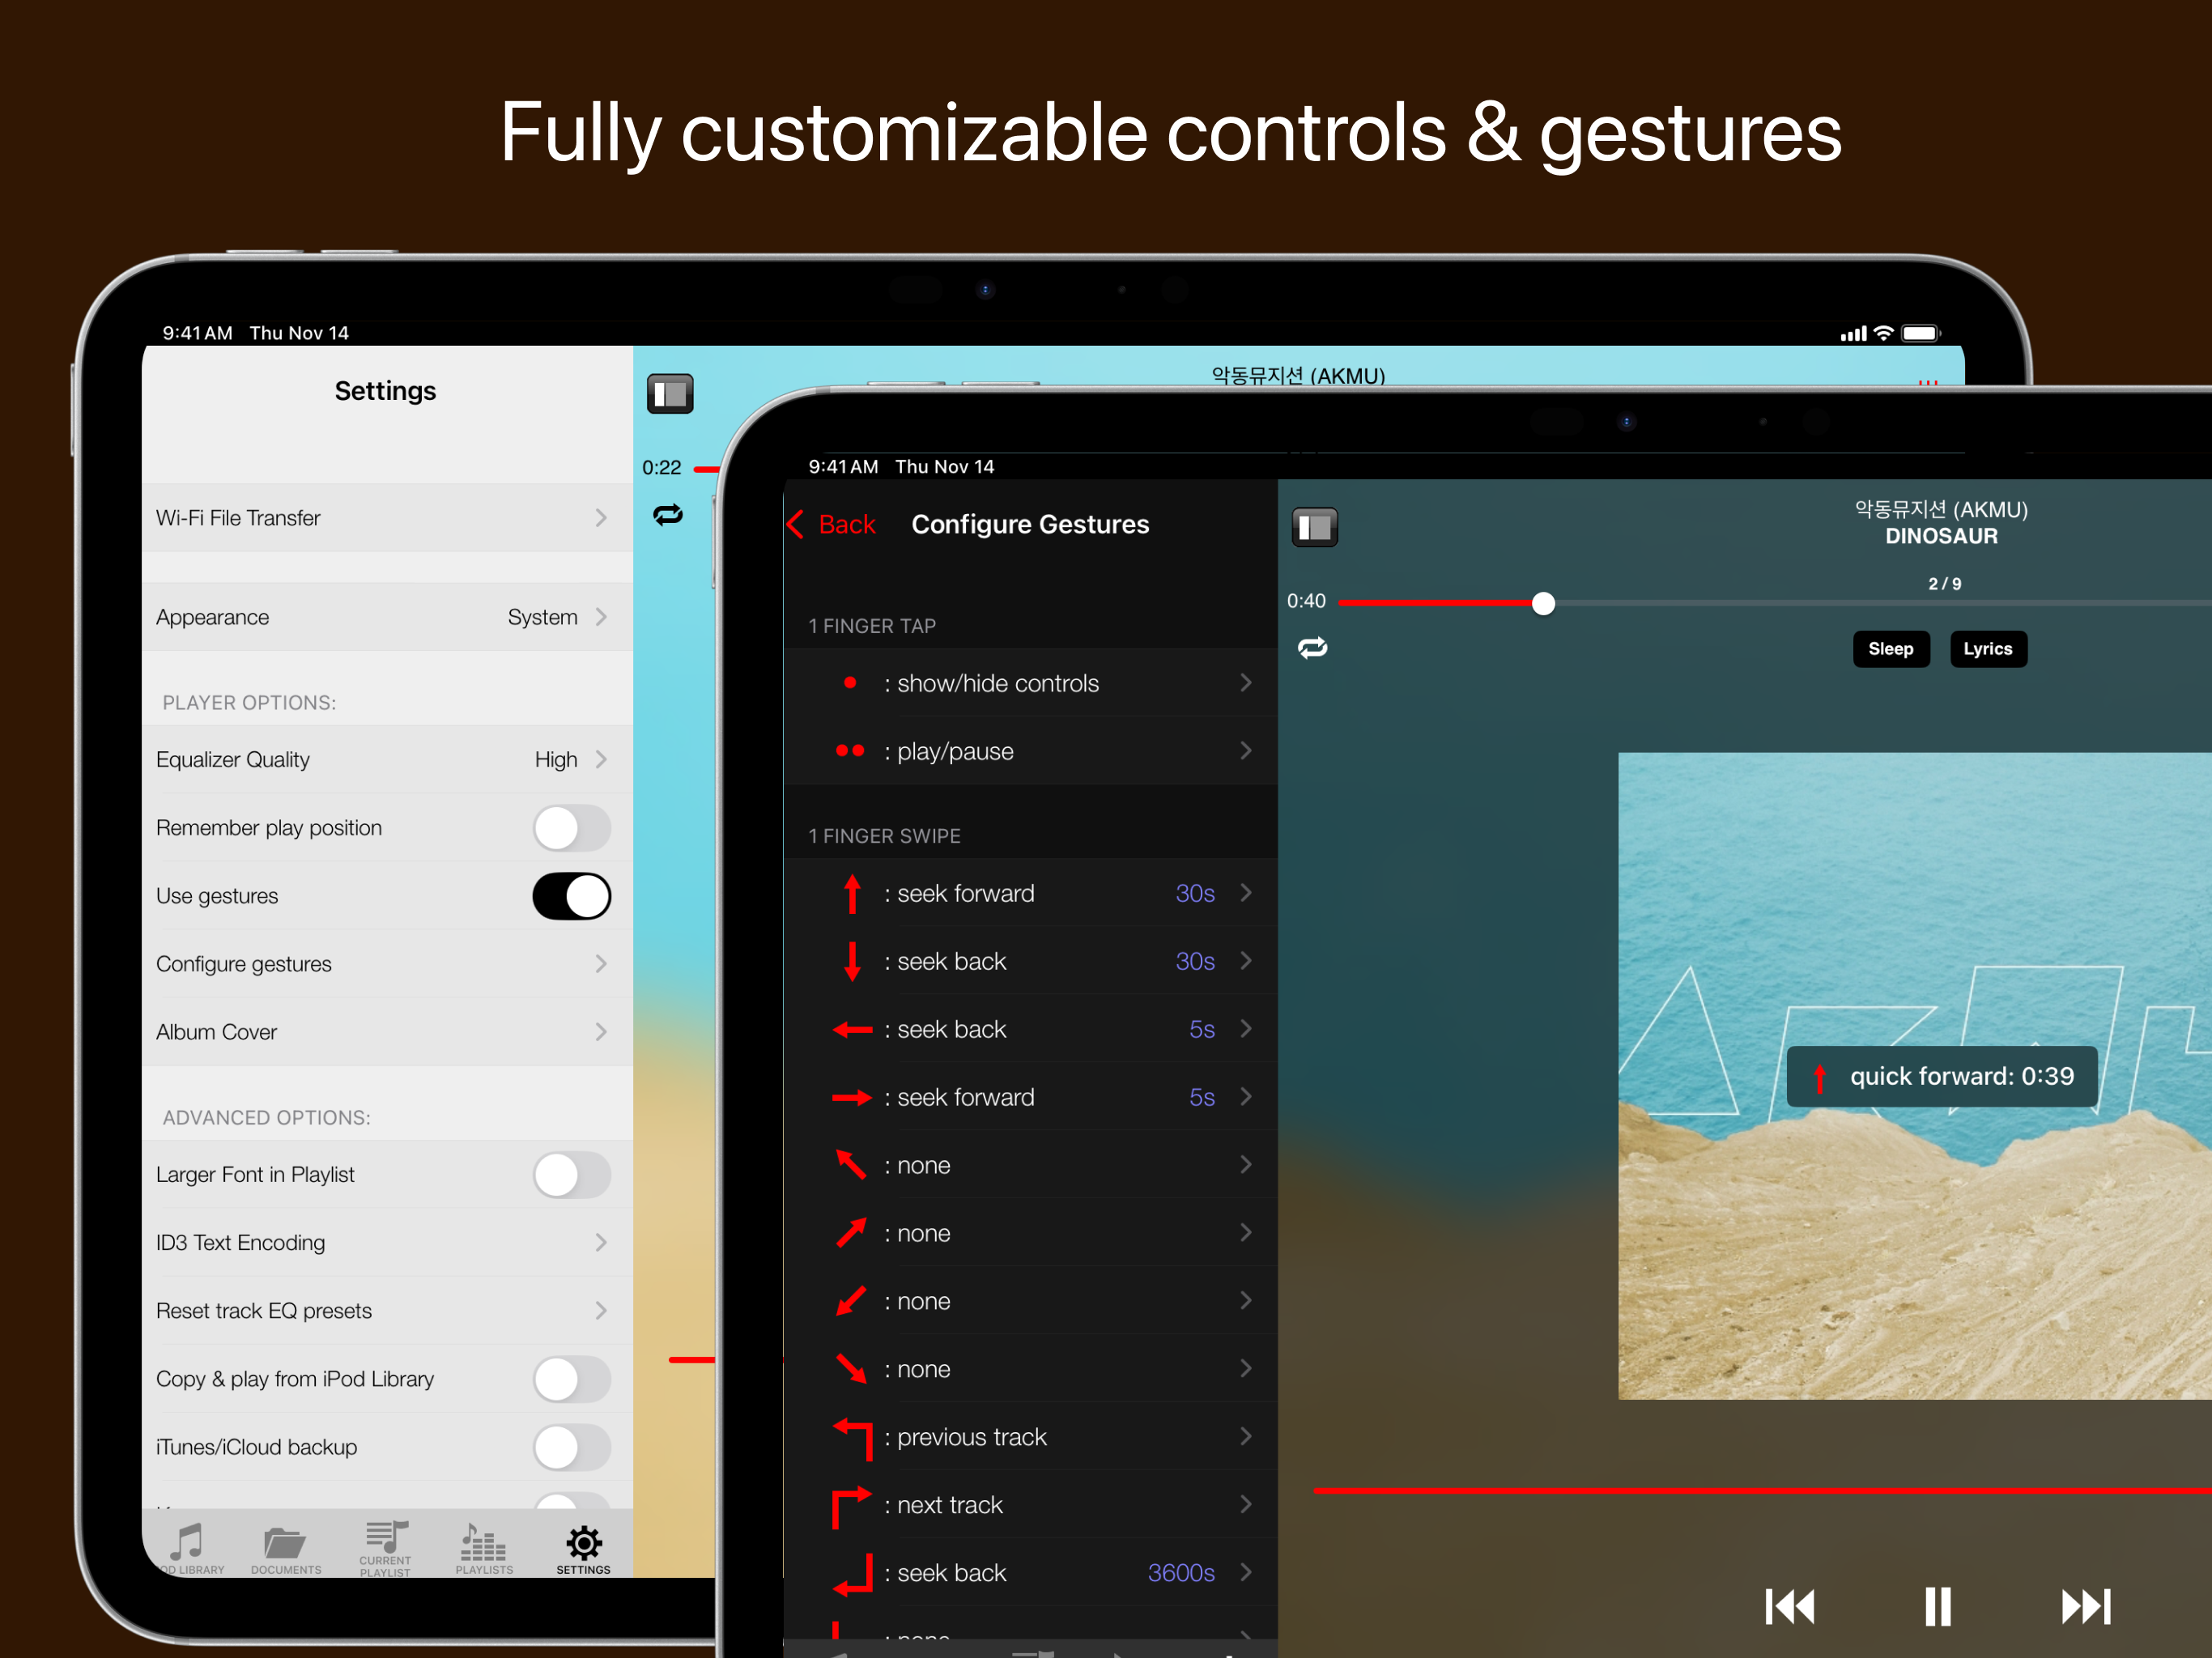
Task: Tap previous track gesture row
Action: tap(1030, 1437)
